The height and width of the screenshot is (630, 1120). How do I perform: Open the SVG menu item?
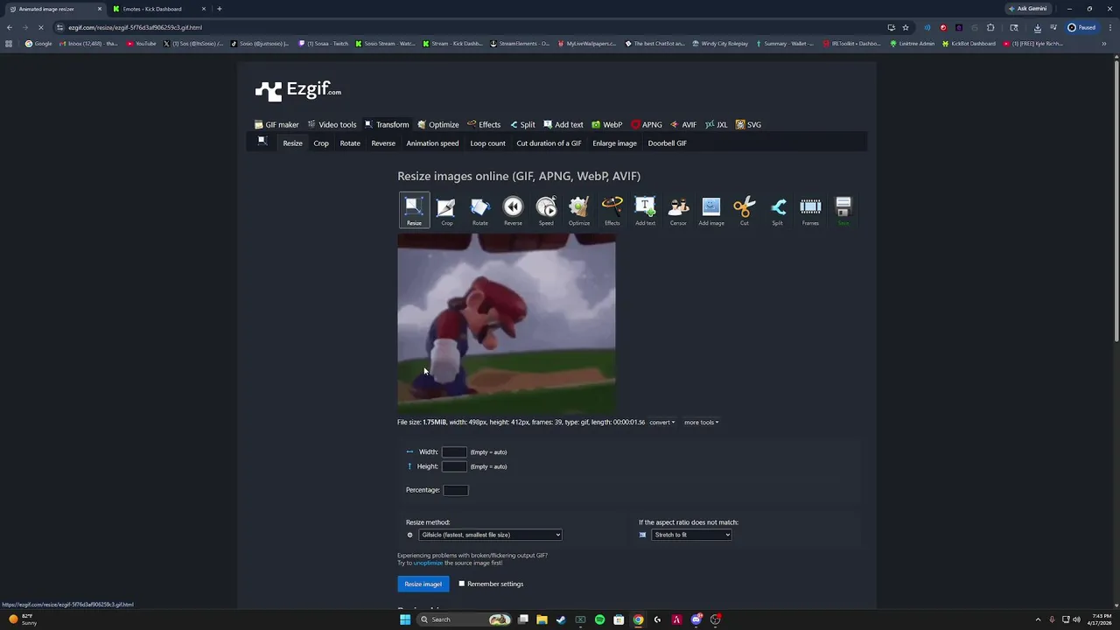click(748, 124)
